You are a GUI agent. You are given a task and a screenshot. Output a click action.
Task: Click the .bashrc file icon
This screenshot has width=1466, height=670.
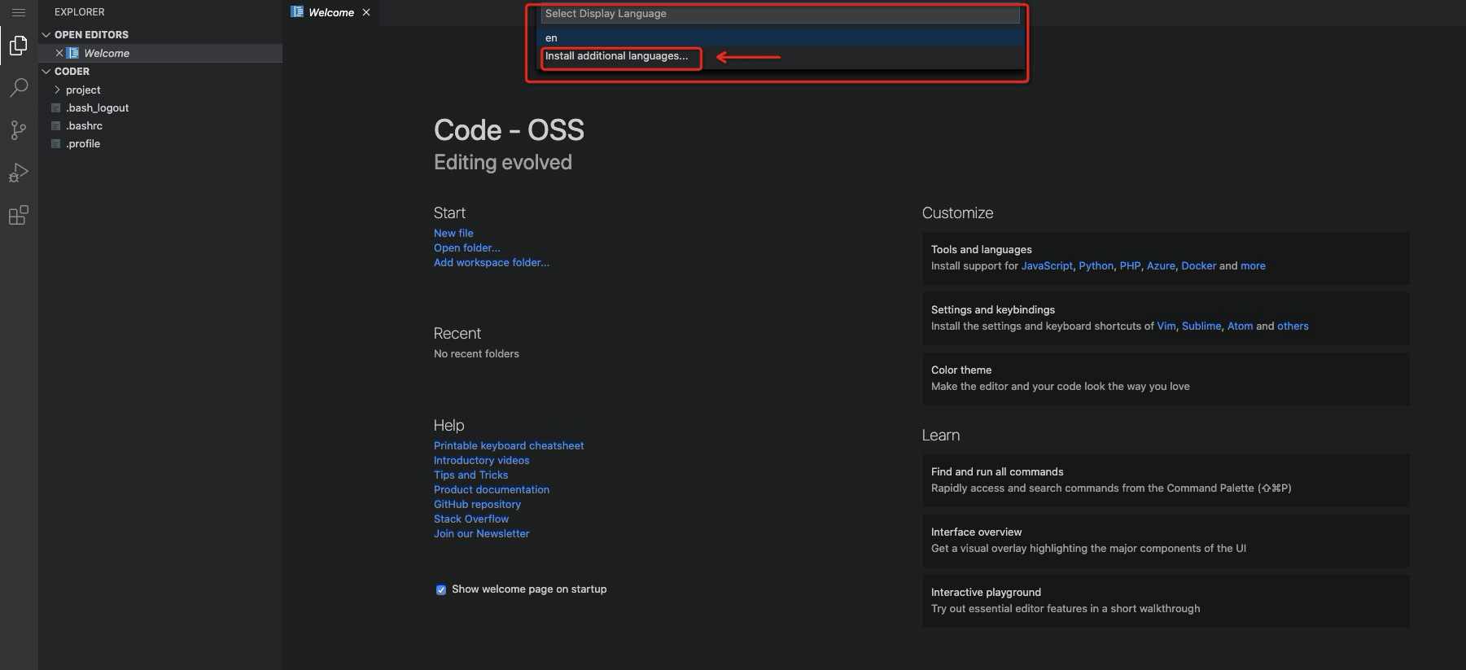pos(56,125)
